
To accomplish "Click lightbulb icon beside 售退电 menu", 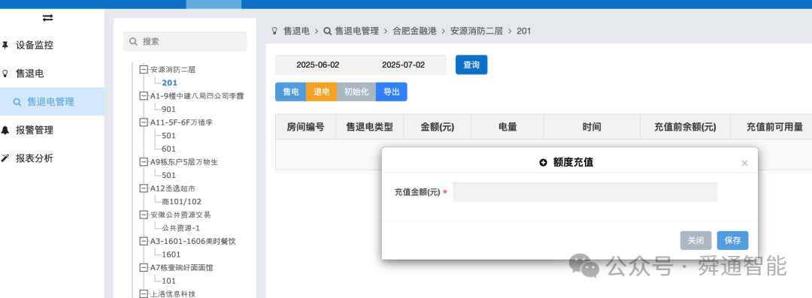I will [x=5, y=74].
